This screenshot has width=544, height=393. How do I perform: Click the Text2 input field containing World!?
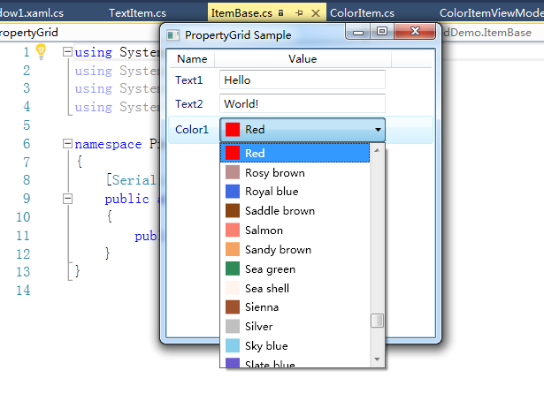click(x=303, y=103)
